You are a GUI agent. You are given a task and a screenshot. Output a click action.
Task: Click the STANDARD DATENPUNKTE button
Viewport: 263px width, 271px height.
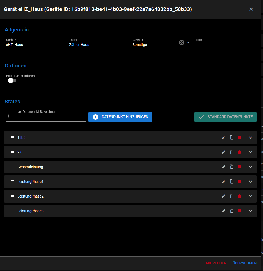(x=225, y=117)
